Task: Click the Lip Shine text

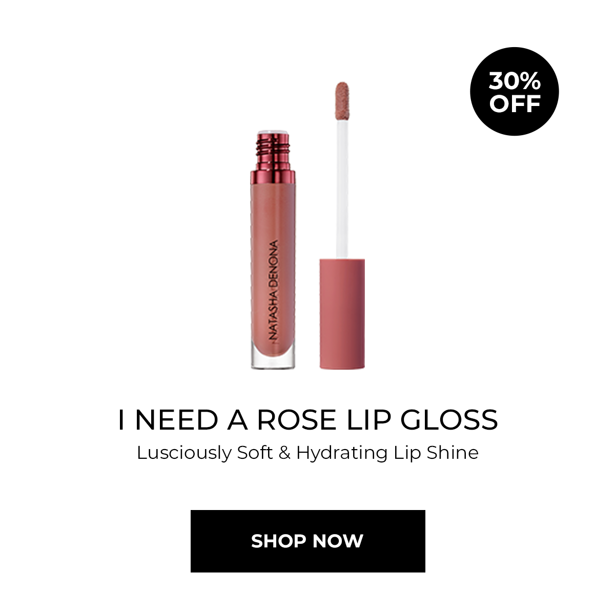Action: point(436,453)
